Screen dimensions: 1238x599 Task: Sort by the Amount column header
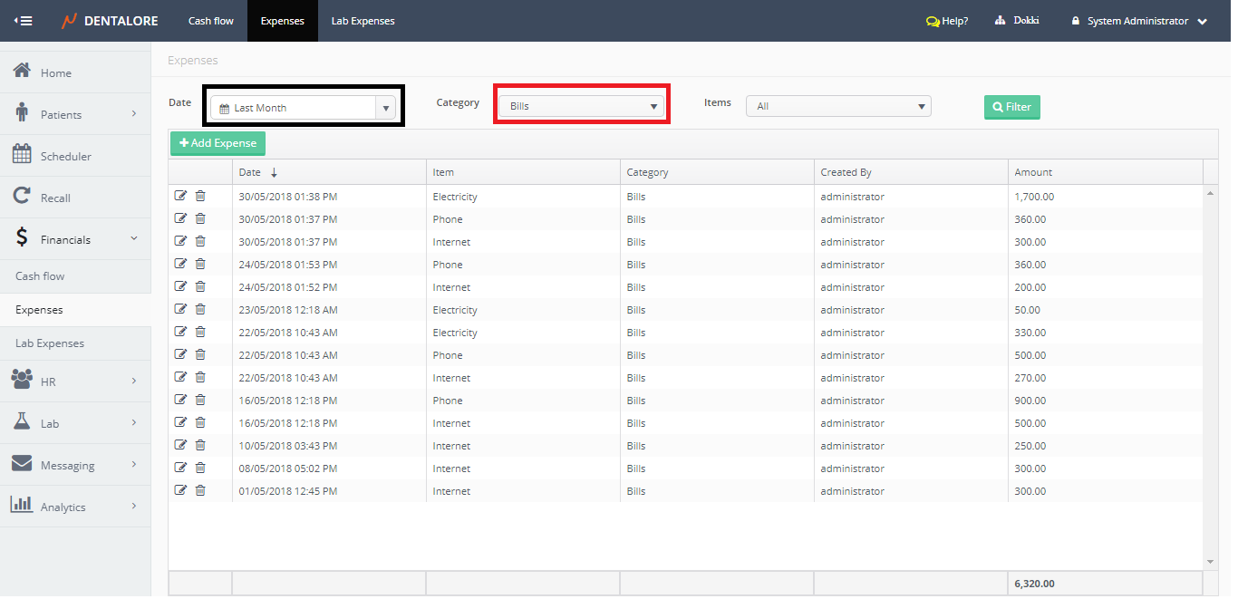1033,172
